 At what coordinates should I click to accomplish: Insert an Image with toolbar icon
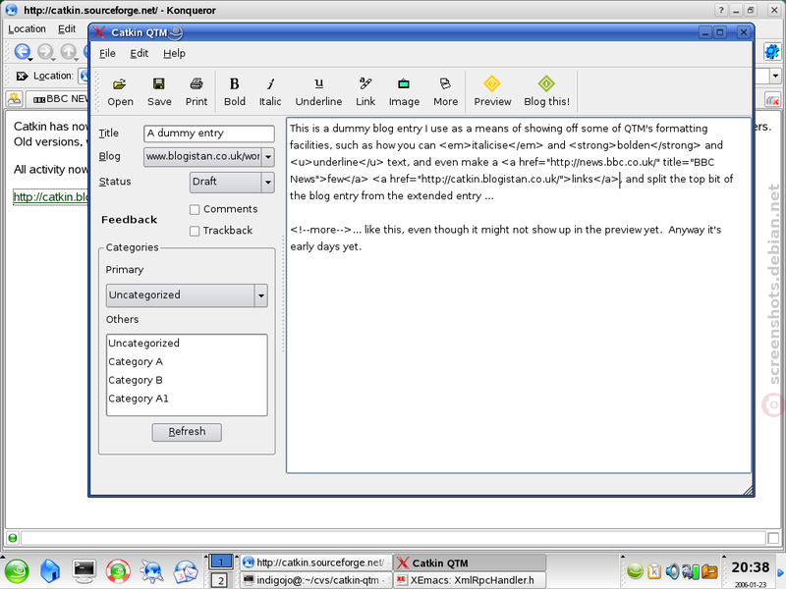point(404,83)
